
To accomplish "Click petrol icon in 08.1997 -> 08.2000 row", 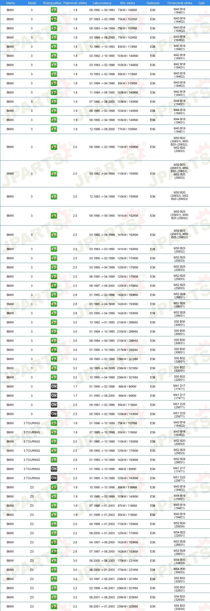I will (x=54, y=286).
